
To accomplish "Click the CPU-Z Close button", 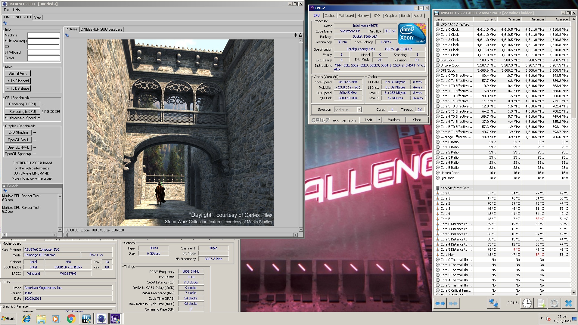I will tap(417, 120).
